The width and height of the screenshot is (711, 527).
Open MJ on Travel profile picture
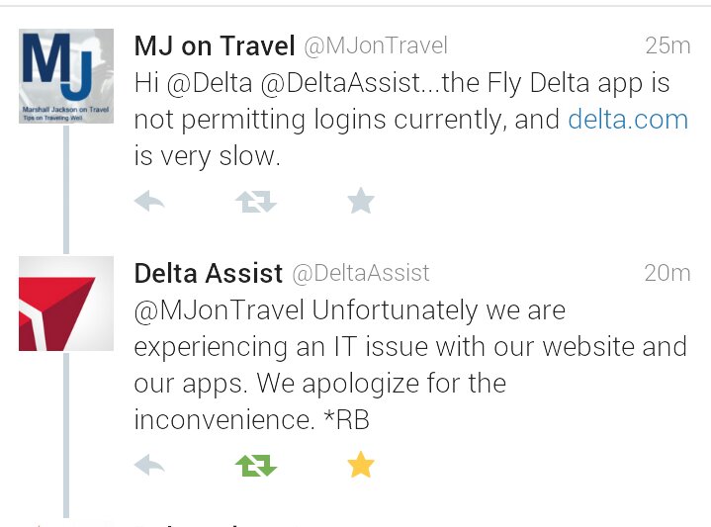(66, 75)
